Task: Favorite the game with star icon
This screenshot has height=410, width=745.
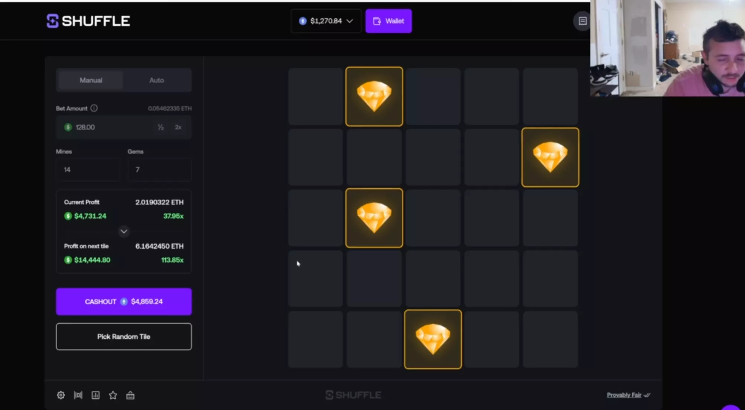Action: [113, 395]
